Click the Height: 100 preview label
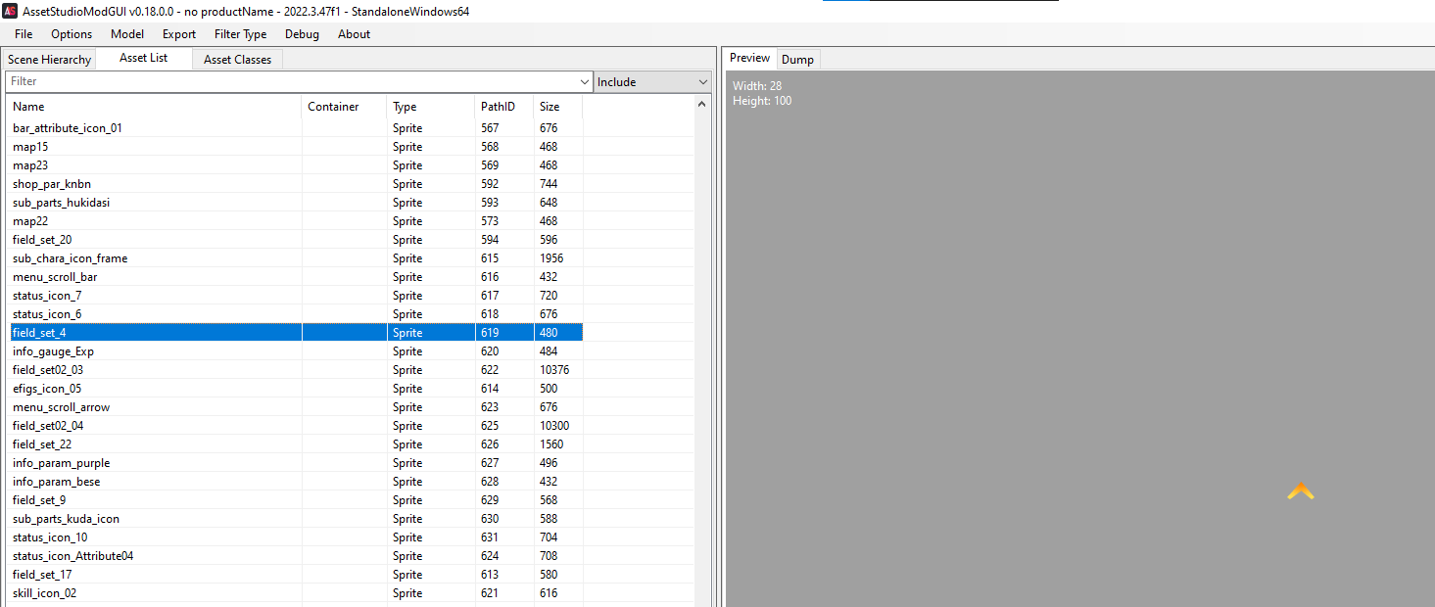 coord(762,101)
